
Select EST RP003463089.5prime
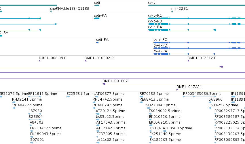pyautogui.click(x=202, y=94)
